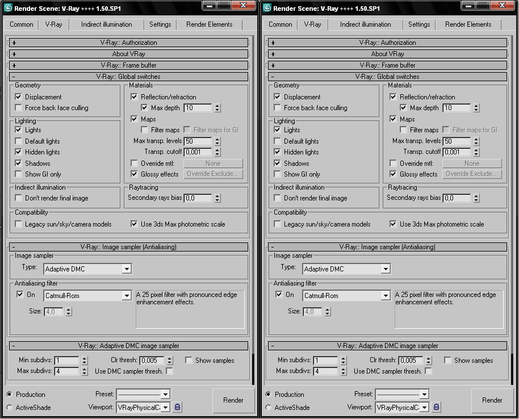The width and height of the screenshot is (519, 419).
Task: Click Max transp. levels field in right window
Action: pyautogui.click(x=457, y=141)
